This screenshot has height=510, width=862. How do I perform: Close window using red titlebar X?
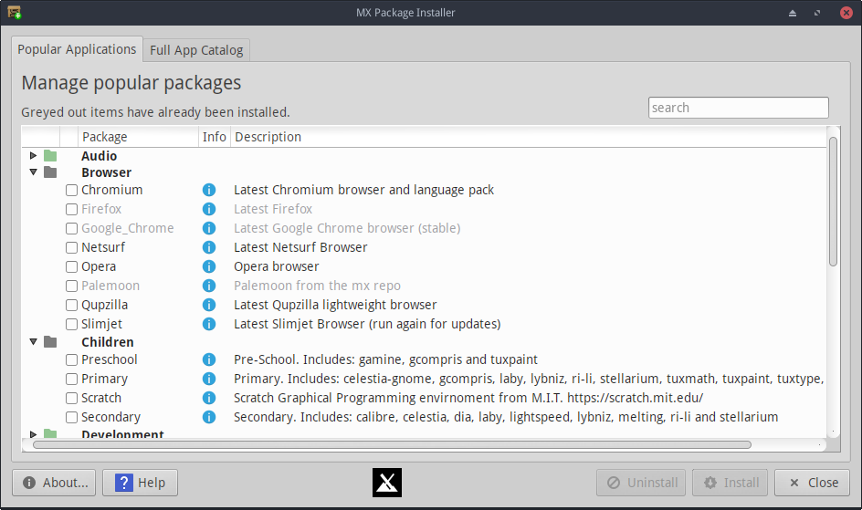tap(846, 13)
